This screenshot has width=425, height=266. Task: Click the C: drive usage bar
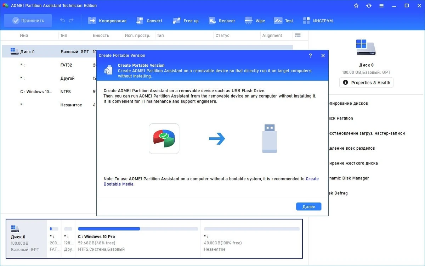point(138,229)
